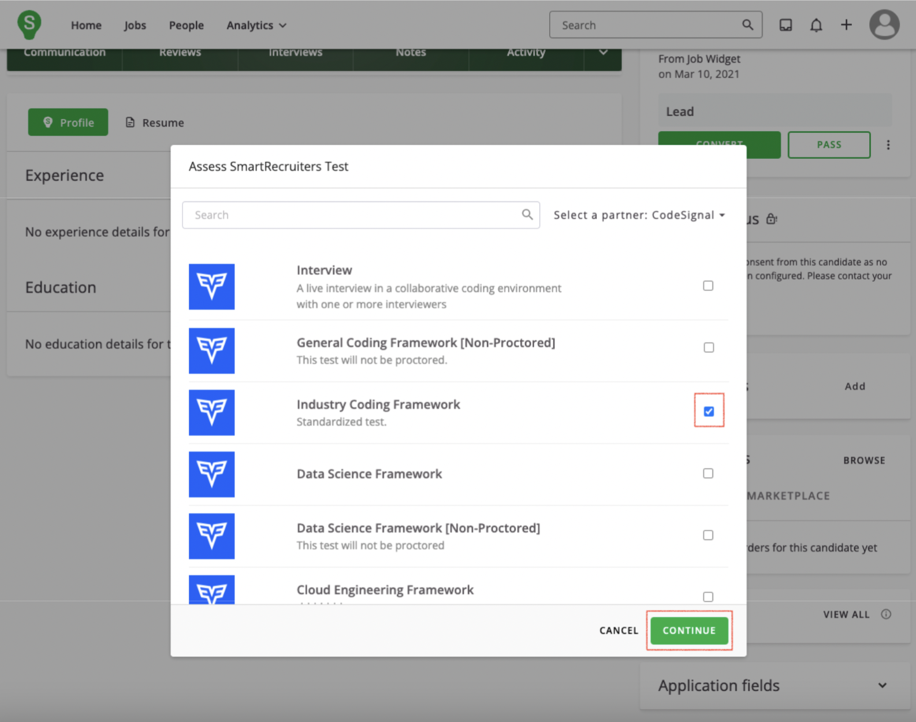Check the standard Data Science Framework checkbox
Viewport: 916px width, 722px height.
708,474
